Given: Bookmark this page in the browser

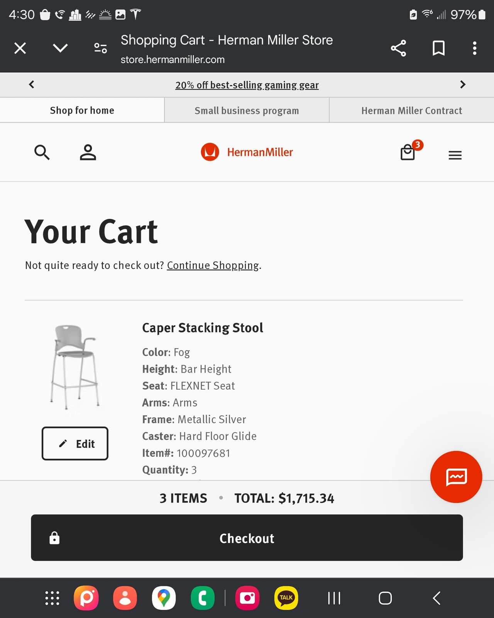Looking at the screenshot, I should pyautogui.click(x=438, y=48).
